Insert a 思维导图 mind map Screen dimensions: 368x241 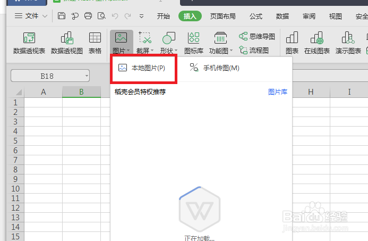click(257, 37)
